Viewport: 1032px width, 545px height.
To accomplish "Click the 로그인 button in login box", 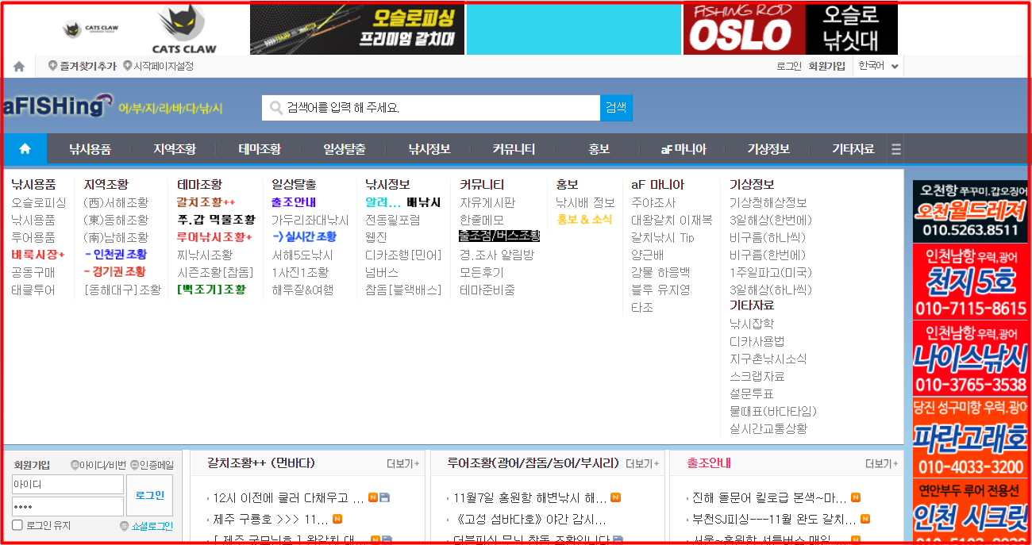I will 149,495.
